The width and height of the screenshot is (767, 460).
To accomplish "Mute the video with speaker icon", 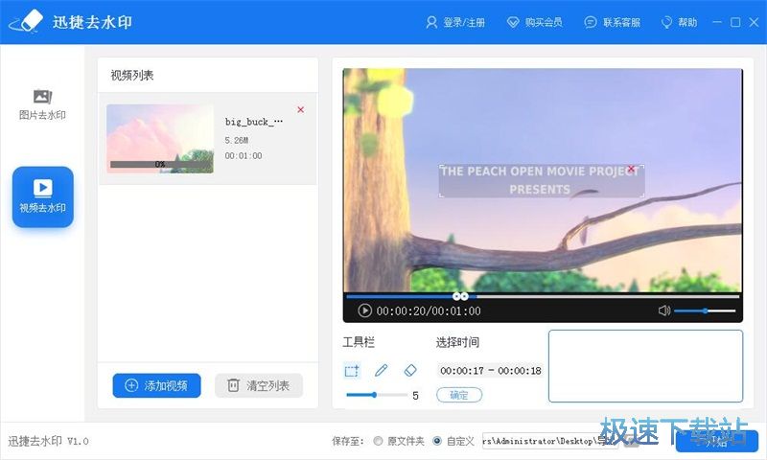I will point(663,310).
